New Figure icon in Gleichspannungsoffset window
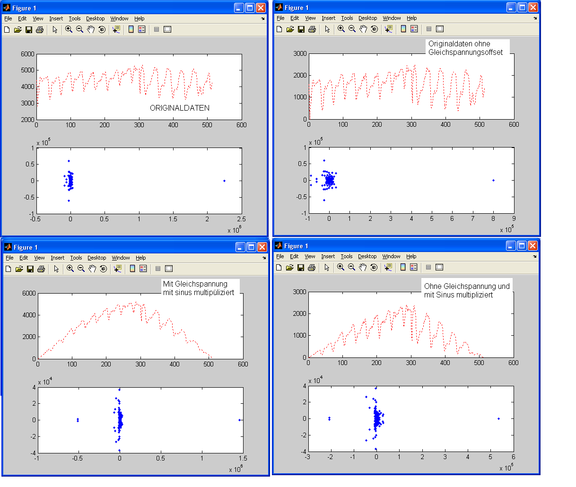576x487 pixels. click(x=279, y=29)
